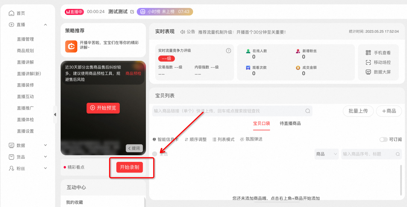The height and width of the screenshot is (207, 407).
Task: Collapse the 直播 sidebar section
Action: pos(46,25)
